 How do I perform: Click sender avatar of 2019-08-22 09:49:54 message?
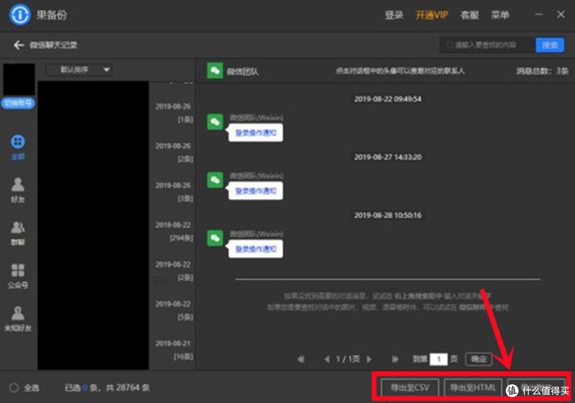215,122
